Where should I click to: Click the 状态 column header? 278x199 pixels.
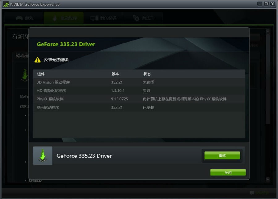tap(147, 74)
